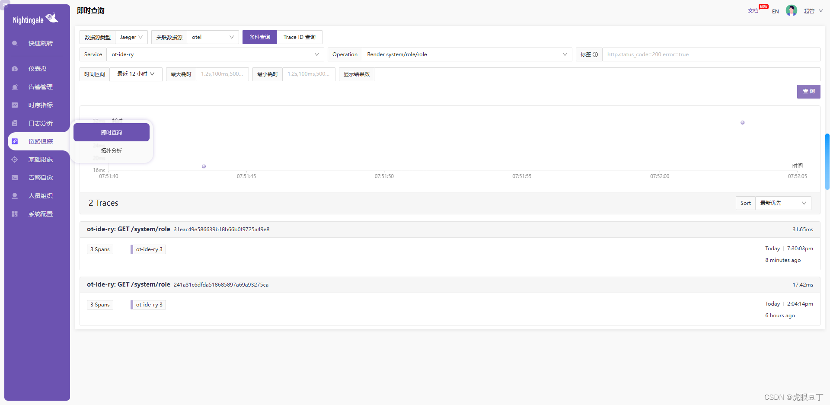The image size is (830, 405).
Task: Choose 即时查询 in the submenu
Action: point(112,132)
